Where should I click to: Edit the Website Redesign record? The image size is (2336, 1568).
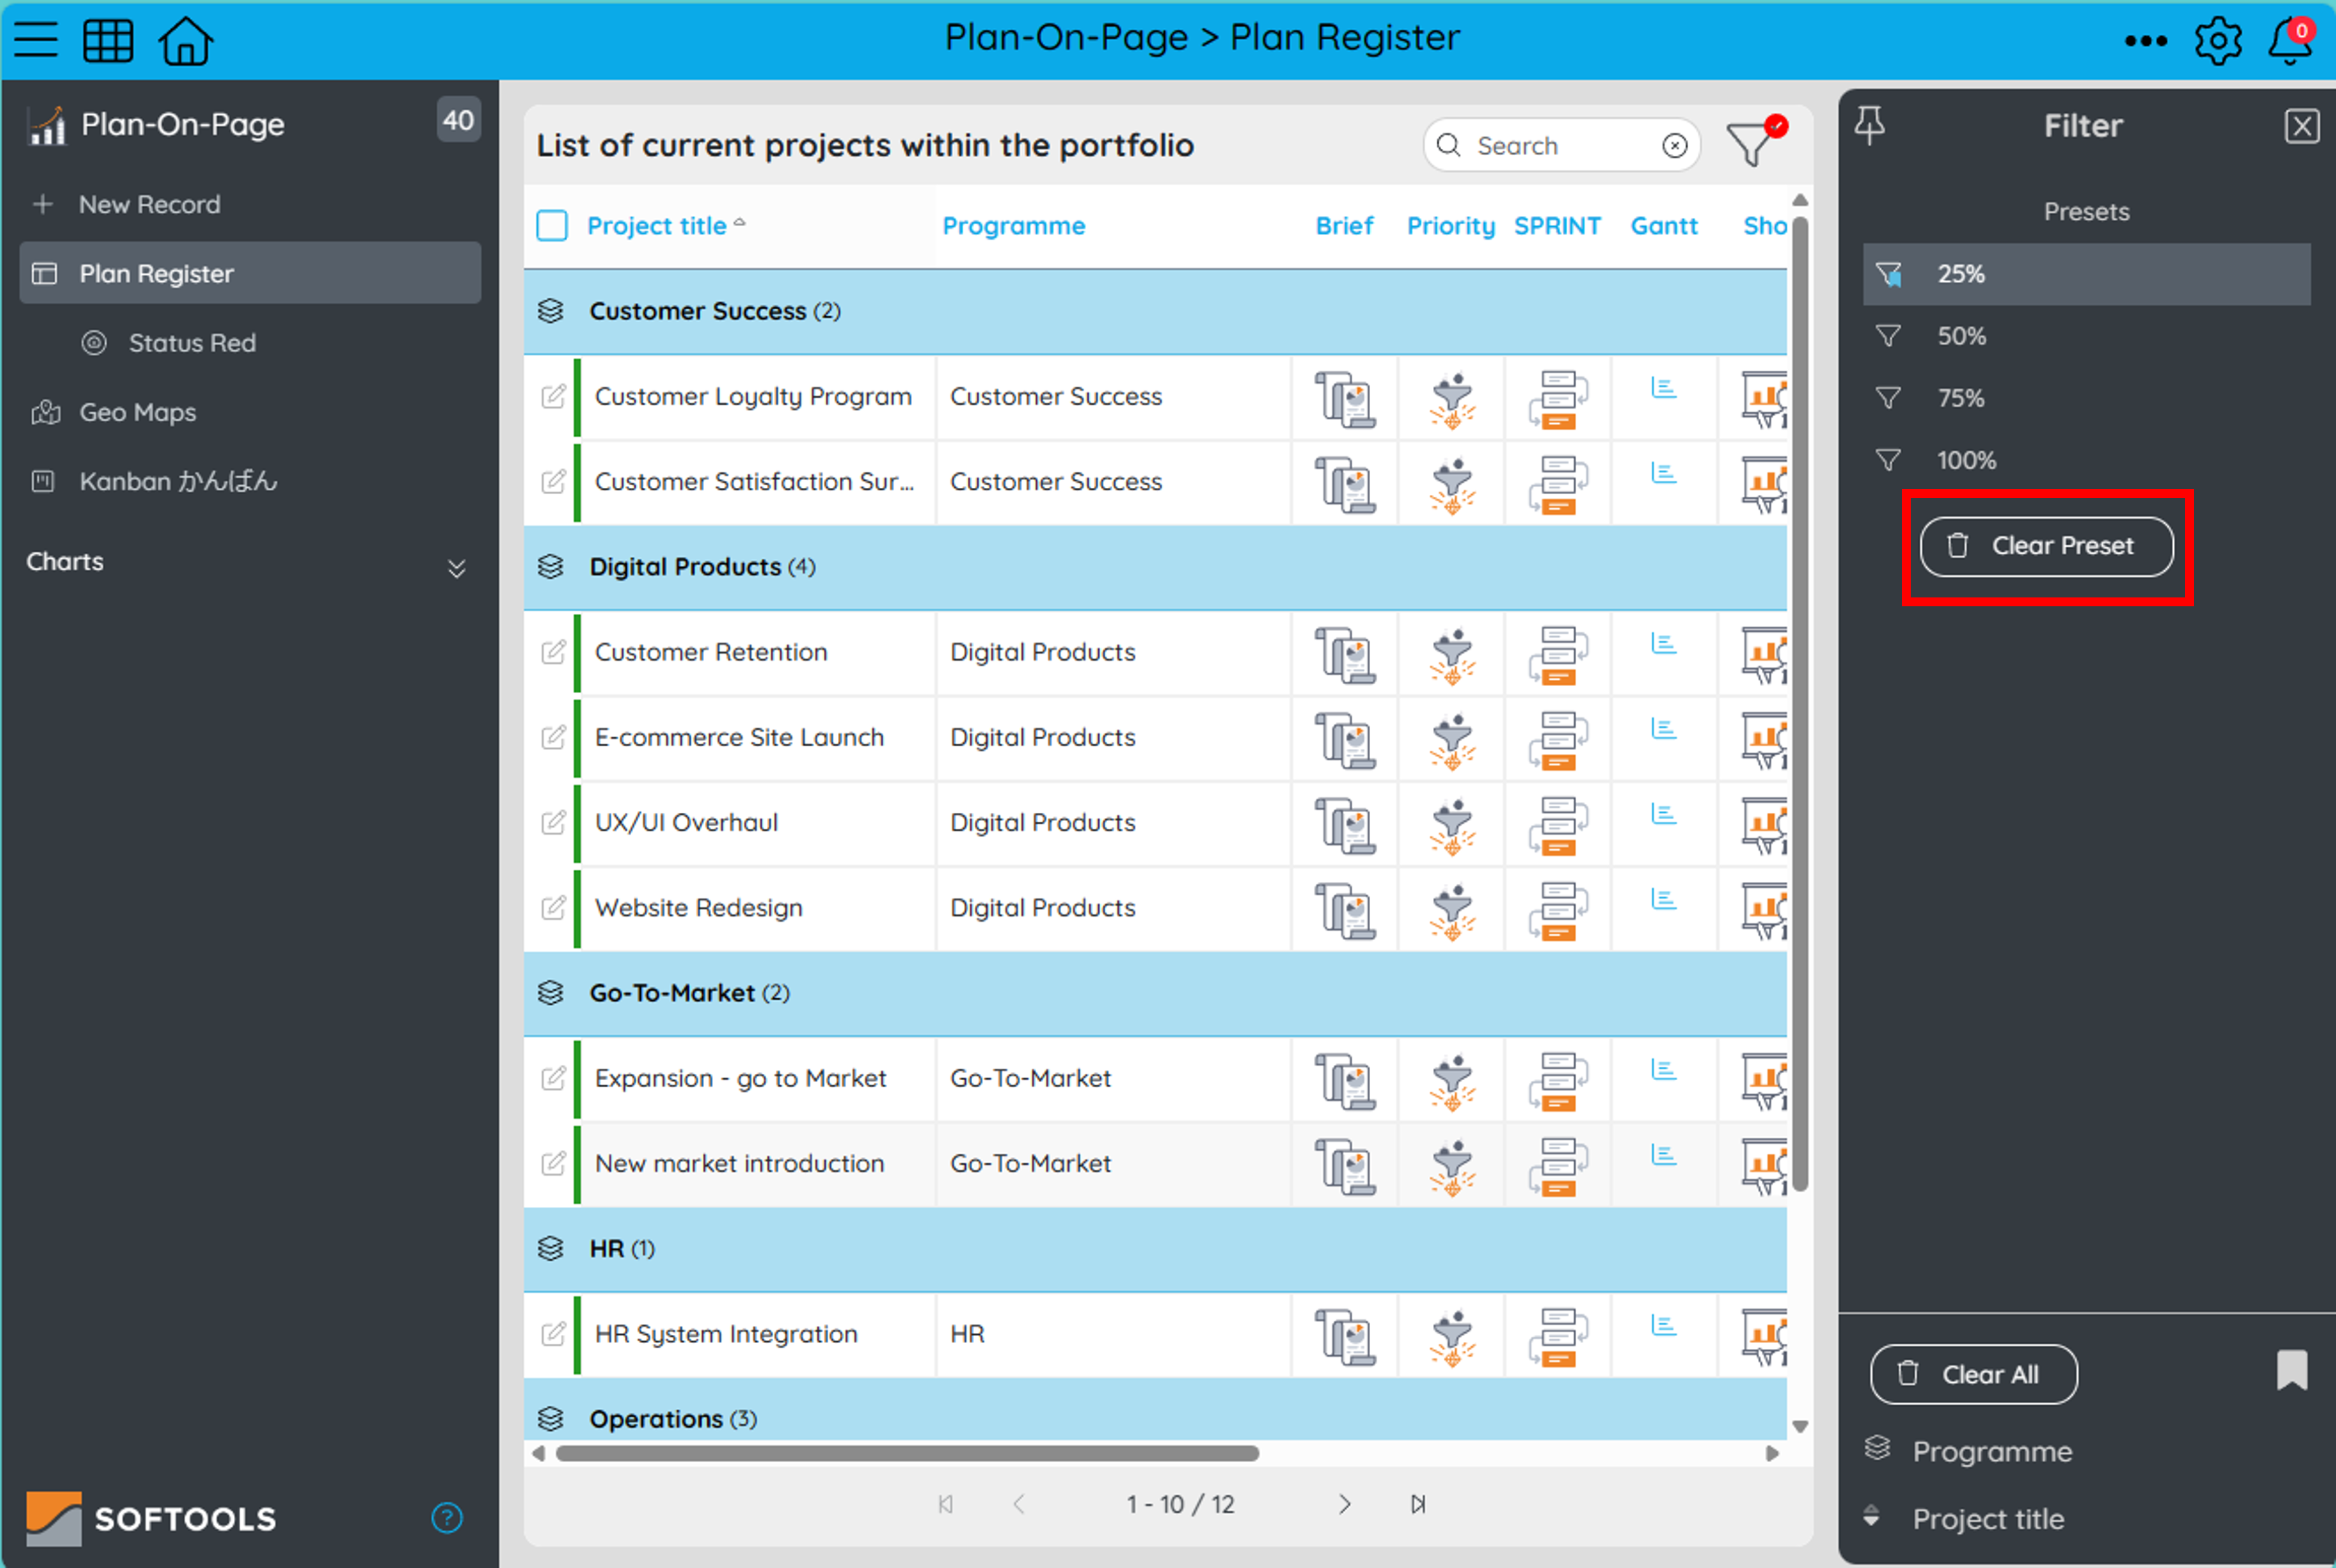coord(553,907)
